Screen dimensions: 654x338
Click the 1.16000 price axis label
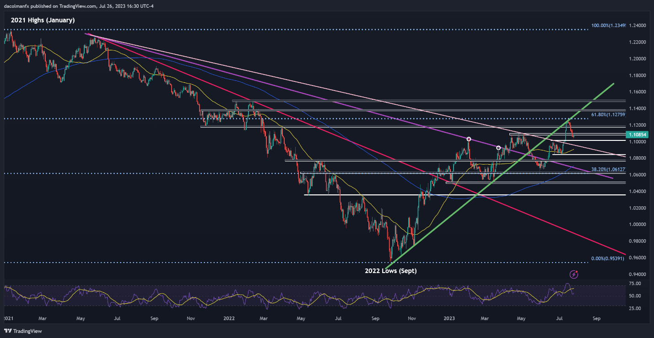pos(638,92)
